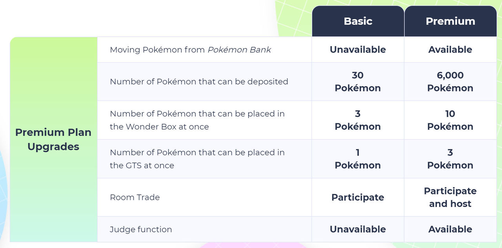Click Available for Judge function under Premium

click(450, 229)
